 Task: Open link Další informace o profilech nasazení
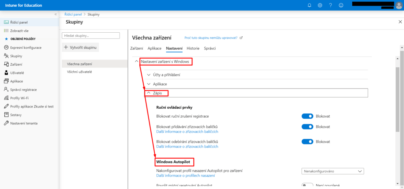coord(185,176)
